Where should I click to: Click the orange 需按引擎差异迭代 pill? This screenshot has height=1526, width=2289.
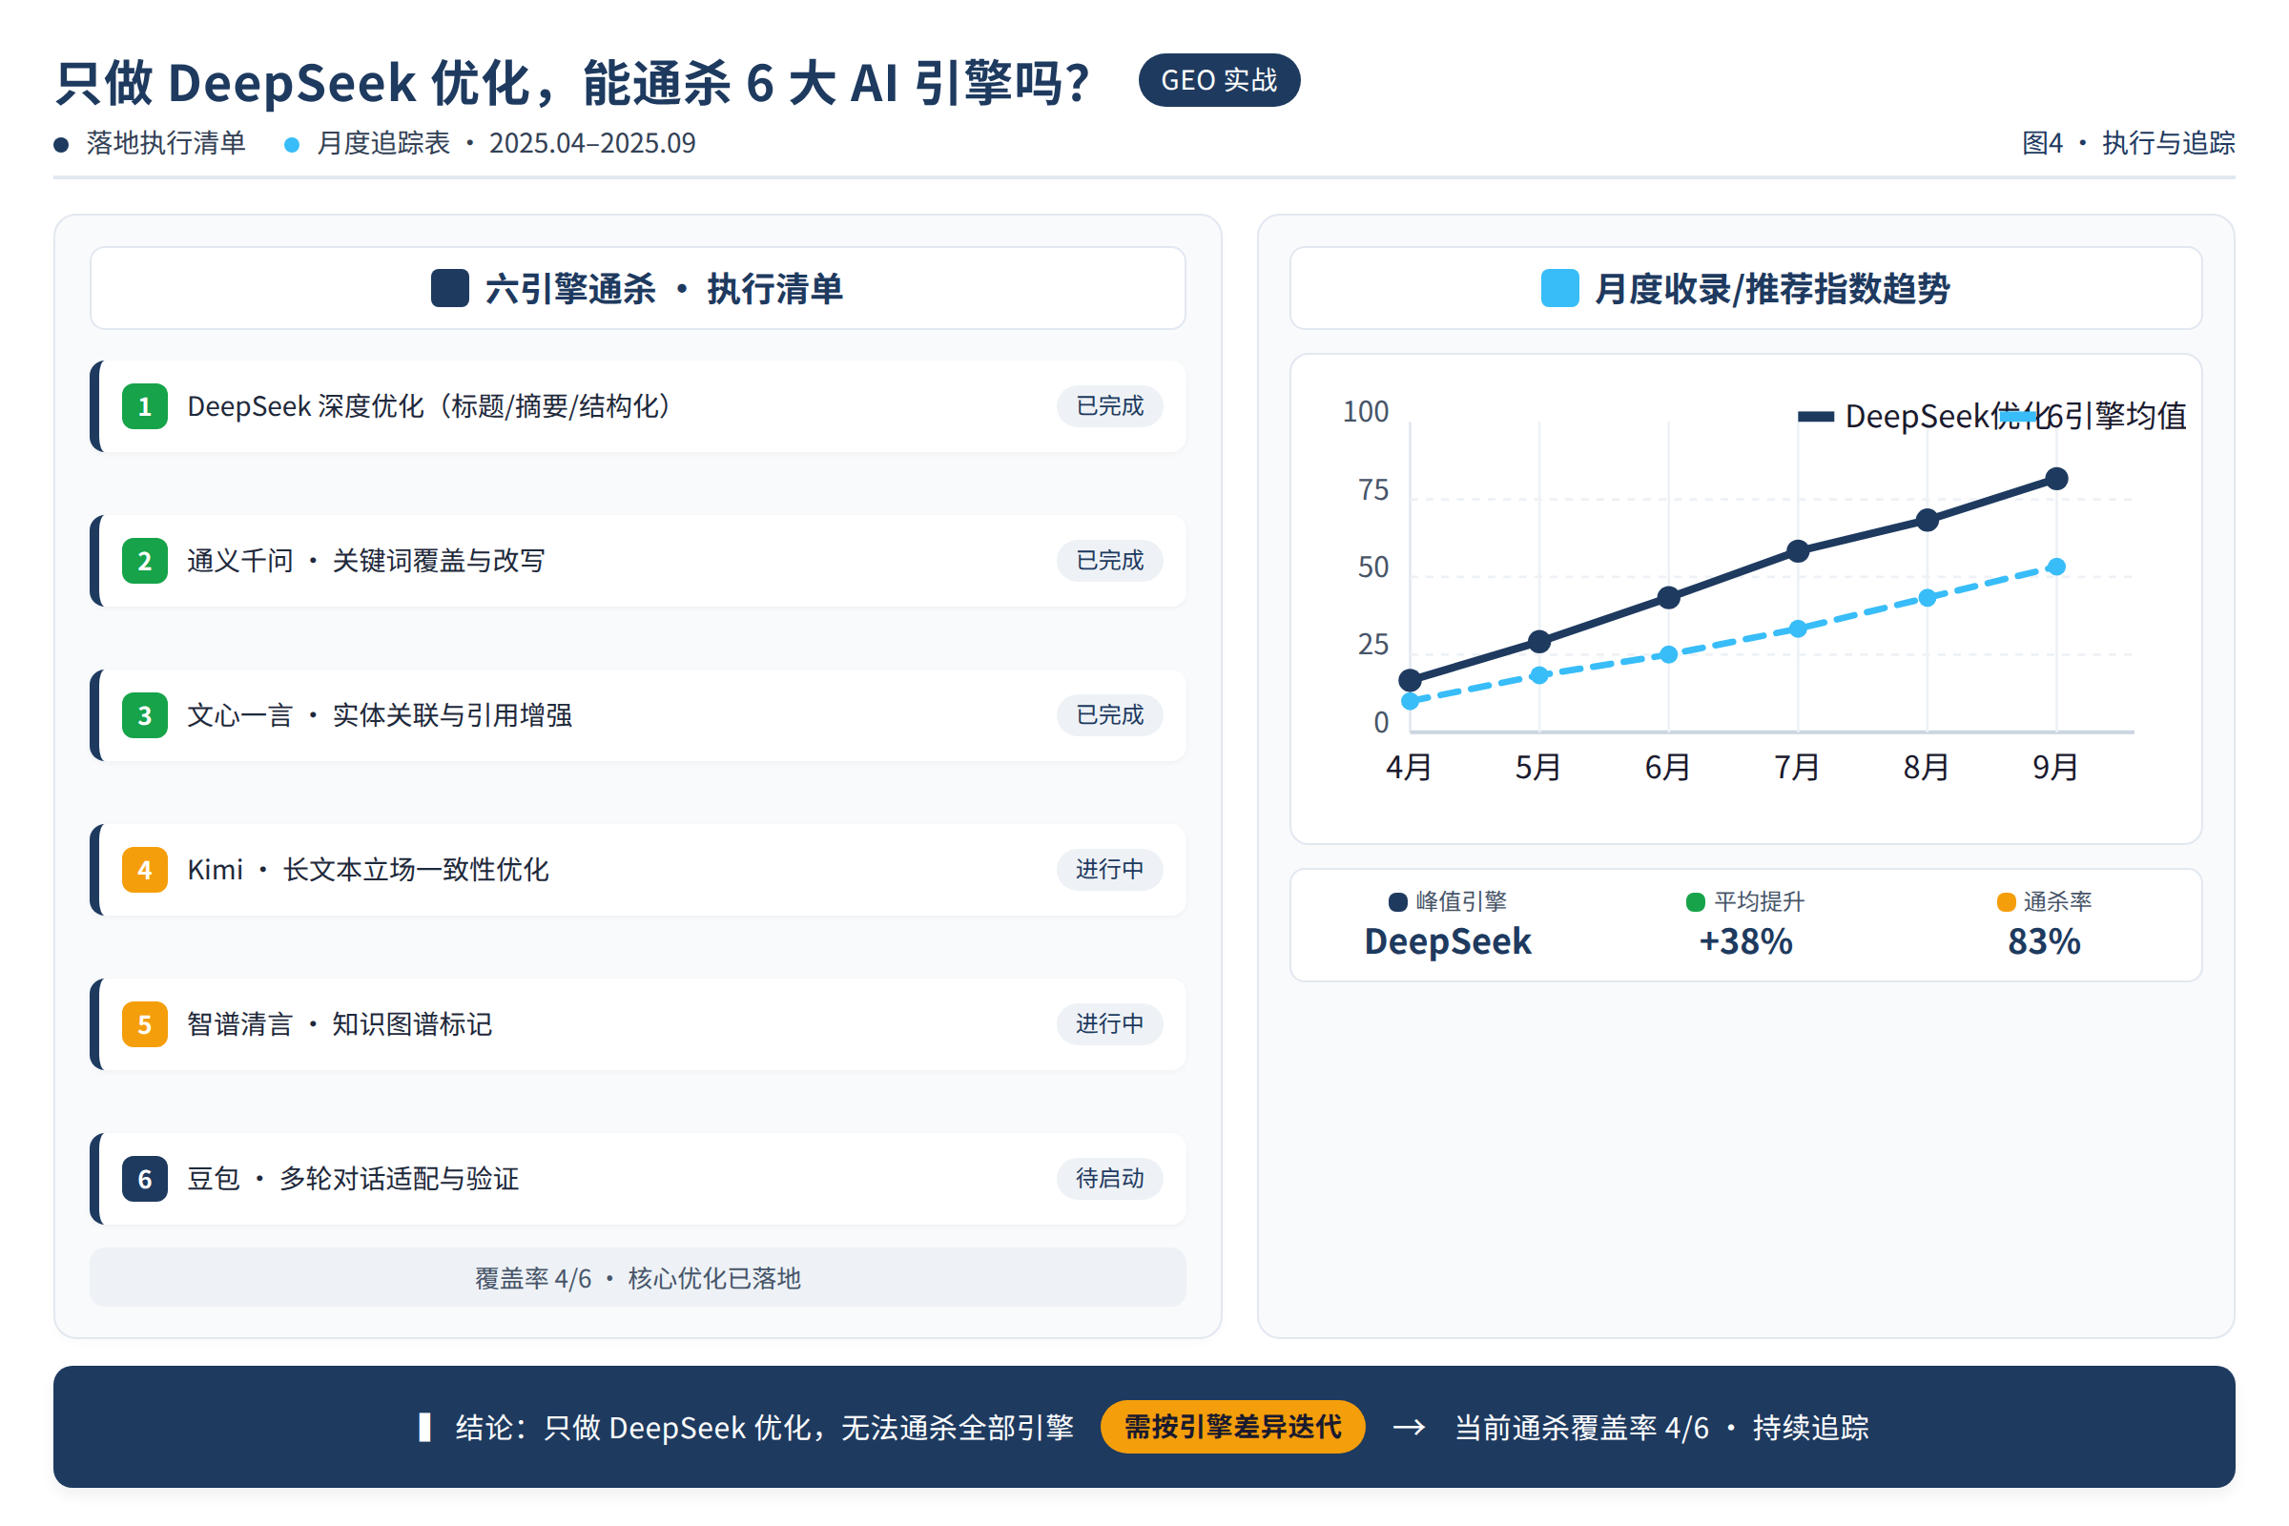click(x=1233, y=1428)
